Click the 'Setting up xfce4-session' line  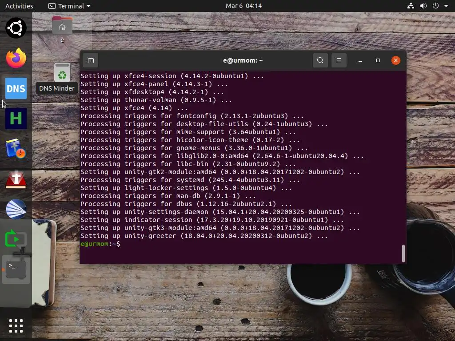[x=172, y=76]
